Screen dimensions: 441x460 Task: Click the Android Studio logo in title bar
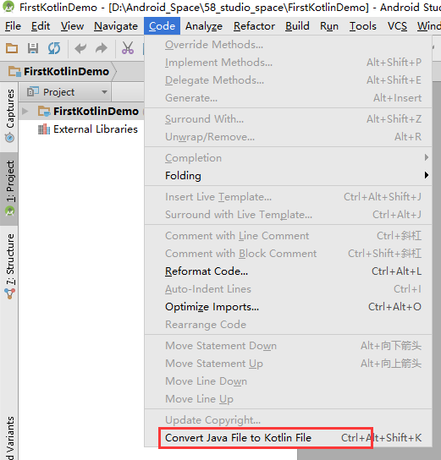coord(8,7)
